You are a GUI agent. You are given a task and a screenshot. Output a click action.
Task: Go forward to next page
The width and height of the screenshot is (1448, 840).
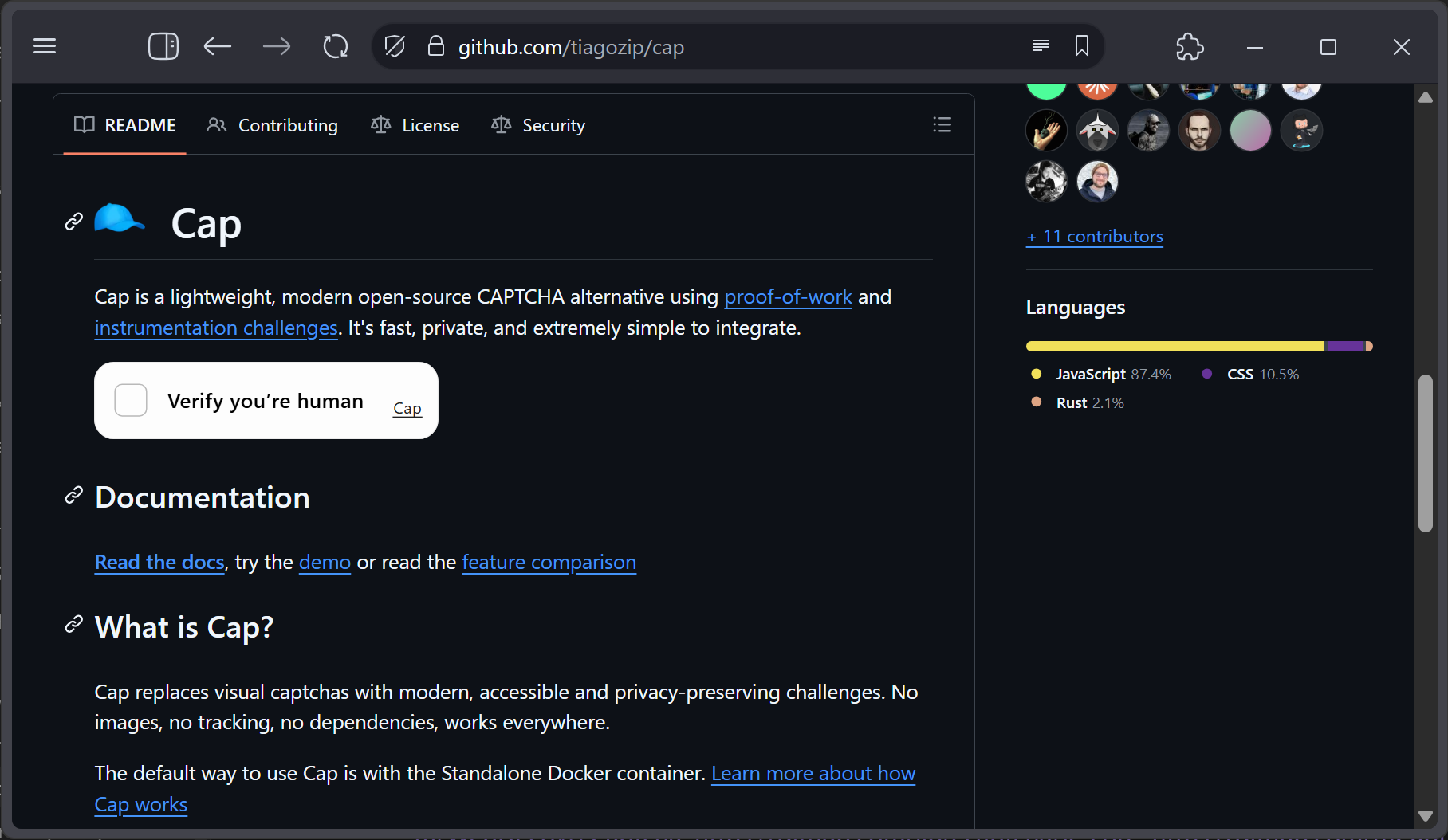point(277,46)
